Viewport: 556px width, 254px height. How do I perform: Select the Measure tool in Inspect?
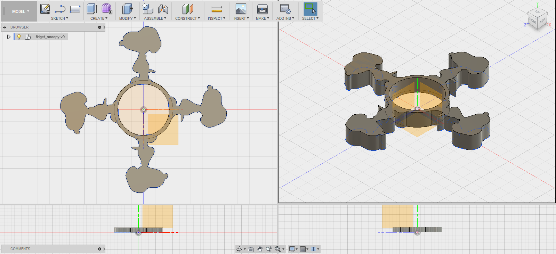coord(216,9)
